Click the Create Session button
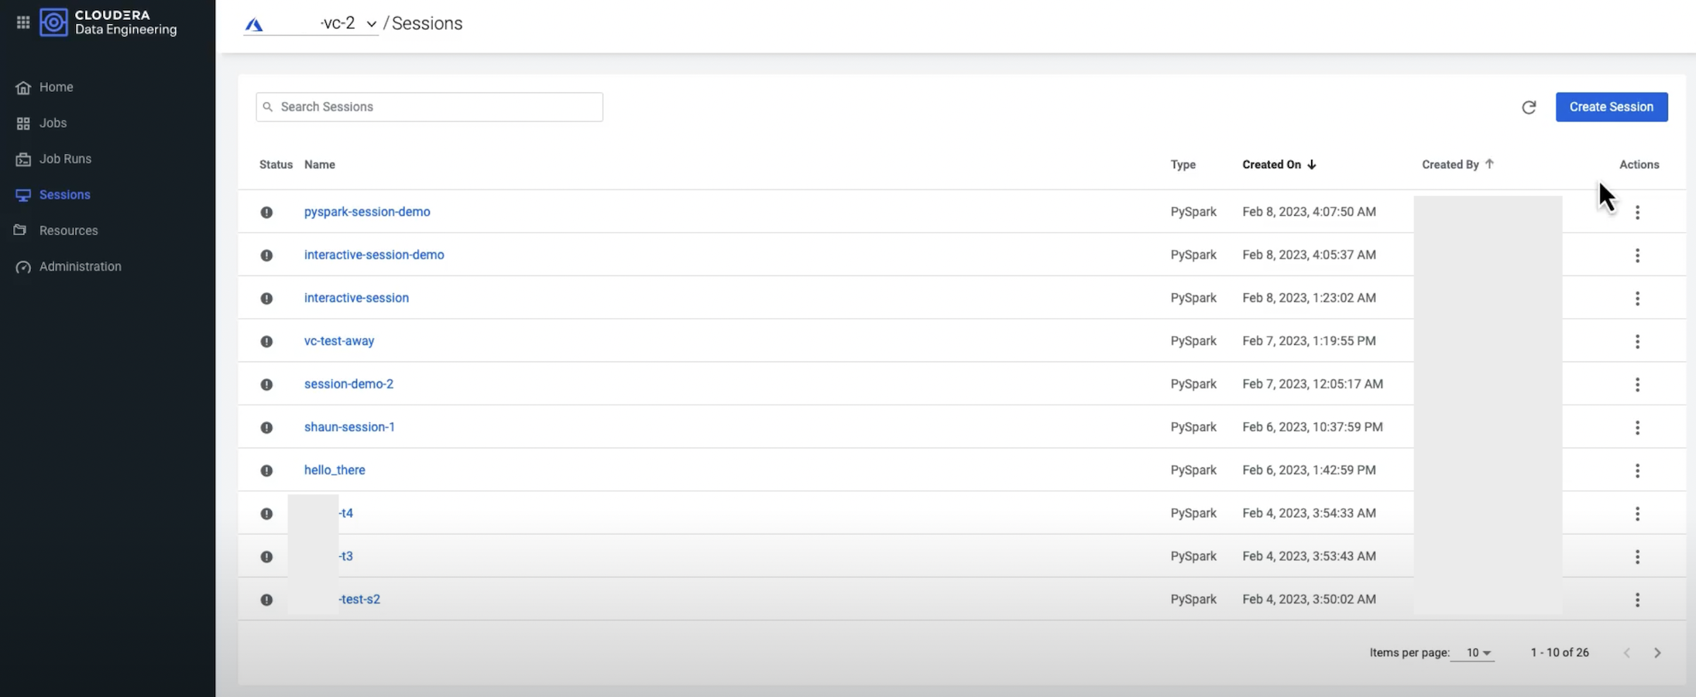 point(1611,107)
